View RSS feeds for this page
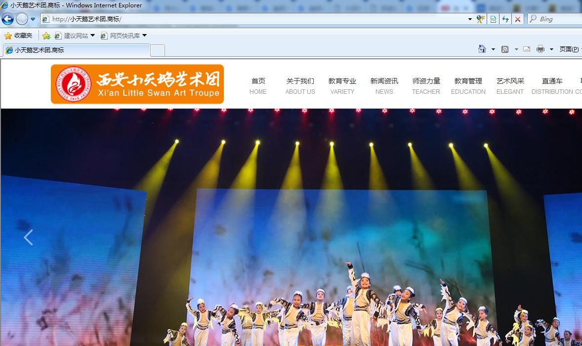Viewport: 582px width, 346px height. point(504,49)
